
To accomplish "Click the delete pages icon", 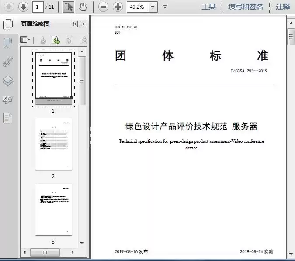I will (x=42, y=40).
